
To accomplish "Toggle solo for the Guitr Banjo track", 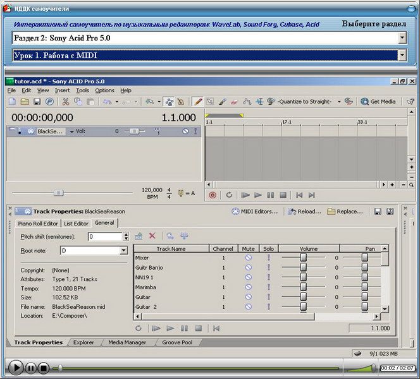I will point(268,267).
